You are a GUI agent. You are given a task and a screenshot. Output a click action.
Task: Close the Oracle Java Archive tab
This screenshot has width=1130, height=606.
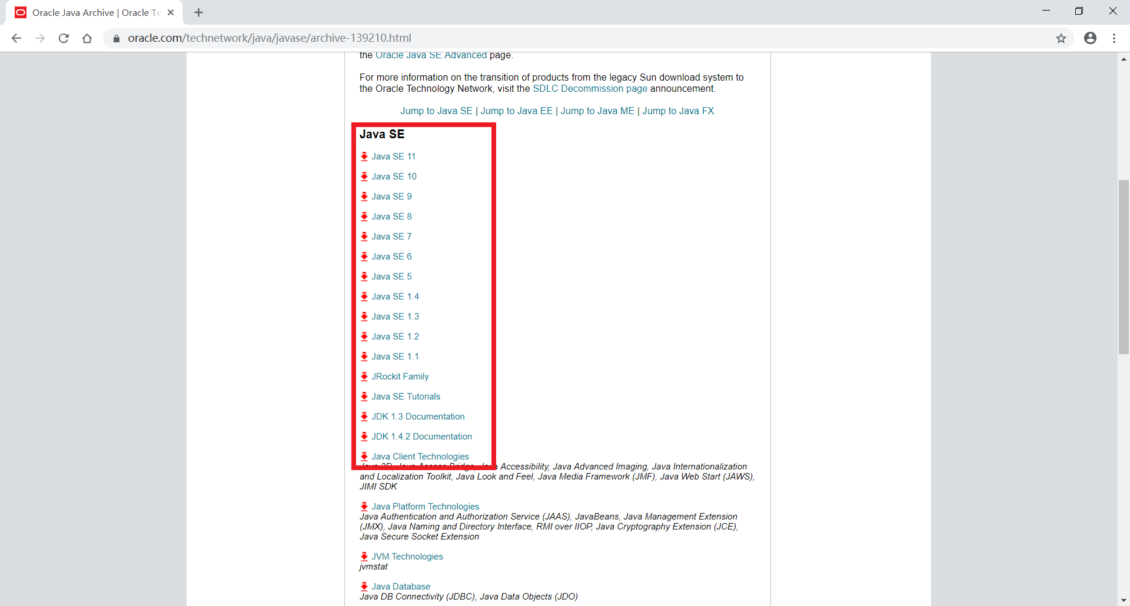coord(171,12)
